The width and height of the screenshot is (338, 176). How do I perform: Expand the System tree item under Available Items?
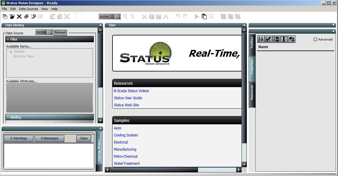point(11,51)
